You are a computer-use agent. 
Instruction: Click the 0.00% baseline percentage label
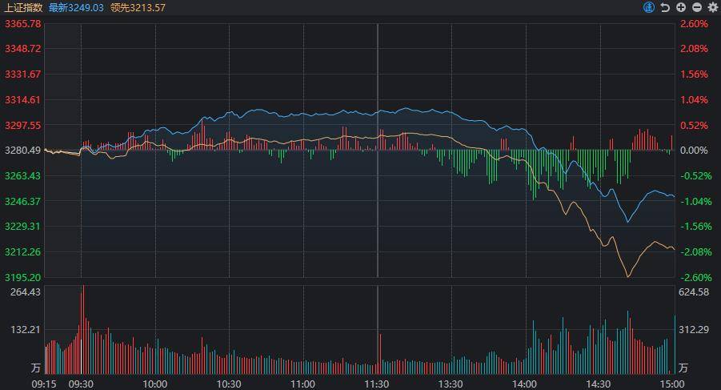coord(695,151)
